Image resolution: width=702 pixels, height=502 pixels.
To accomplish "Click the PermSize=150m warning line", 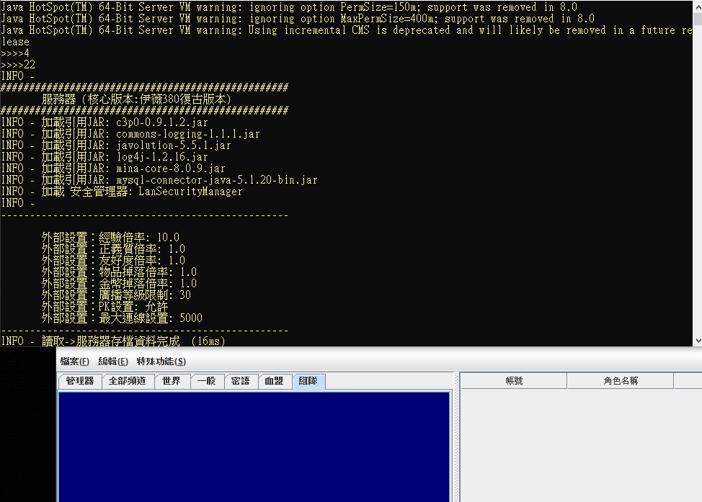I will point(289,7).
